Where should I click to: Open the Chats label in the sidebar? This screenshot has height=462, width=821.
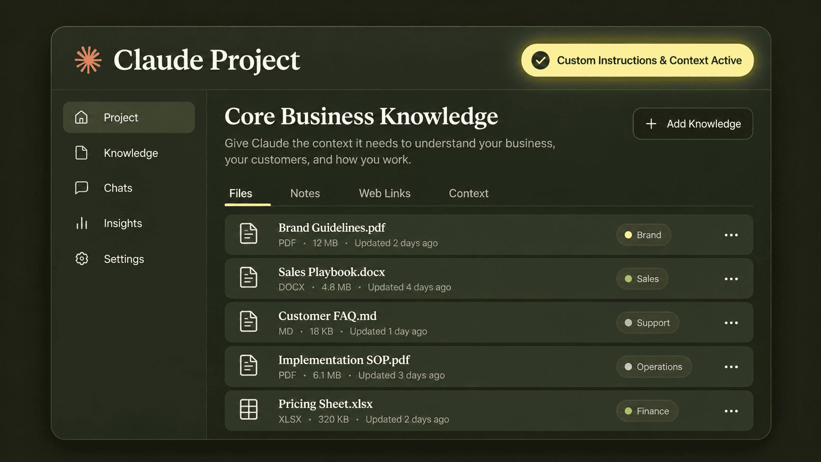tap(118, 188)
